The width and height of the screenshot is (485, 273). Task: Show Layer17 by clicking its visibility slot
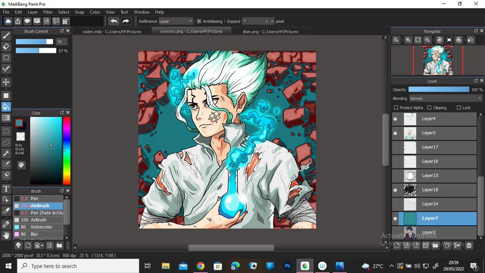(395, 147)
